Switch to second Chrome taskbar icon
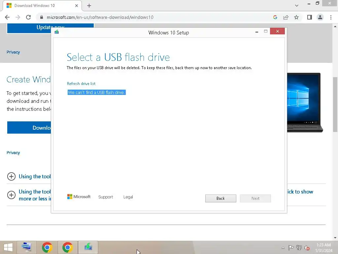Screen dimensions: 338x254 pos(67,247)
